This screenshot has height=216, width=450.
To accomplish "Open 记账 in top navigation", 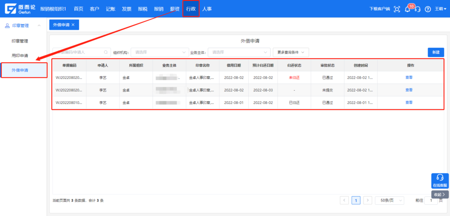I will (110, 9).
